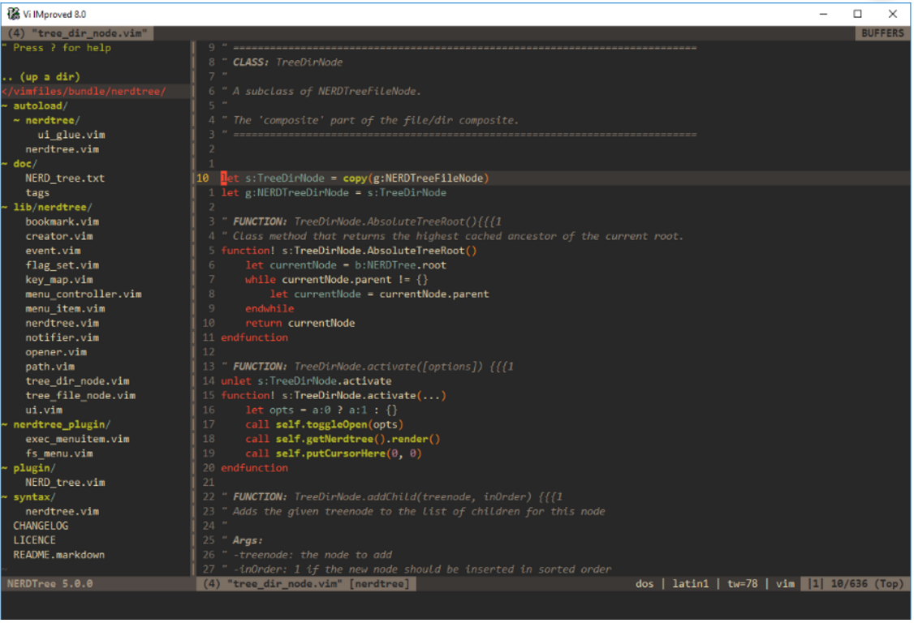This screenshot has width=914, height=623.
Task: Click the current line 'let s:TreeDirNode = copy'
Action: pyautogui.click(x=355, y=178)
